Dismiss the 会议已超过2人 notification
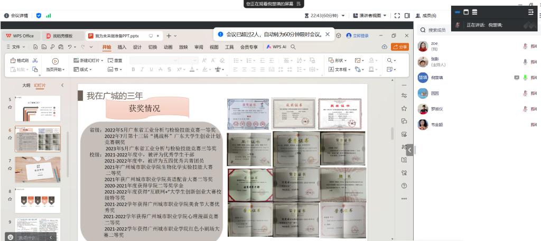This screenshot has width=541, height=241. pyautogui.click(x=328, y=34)
